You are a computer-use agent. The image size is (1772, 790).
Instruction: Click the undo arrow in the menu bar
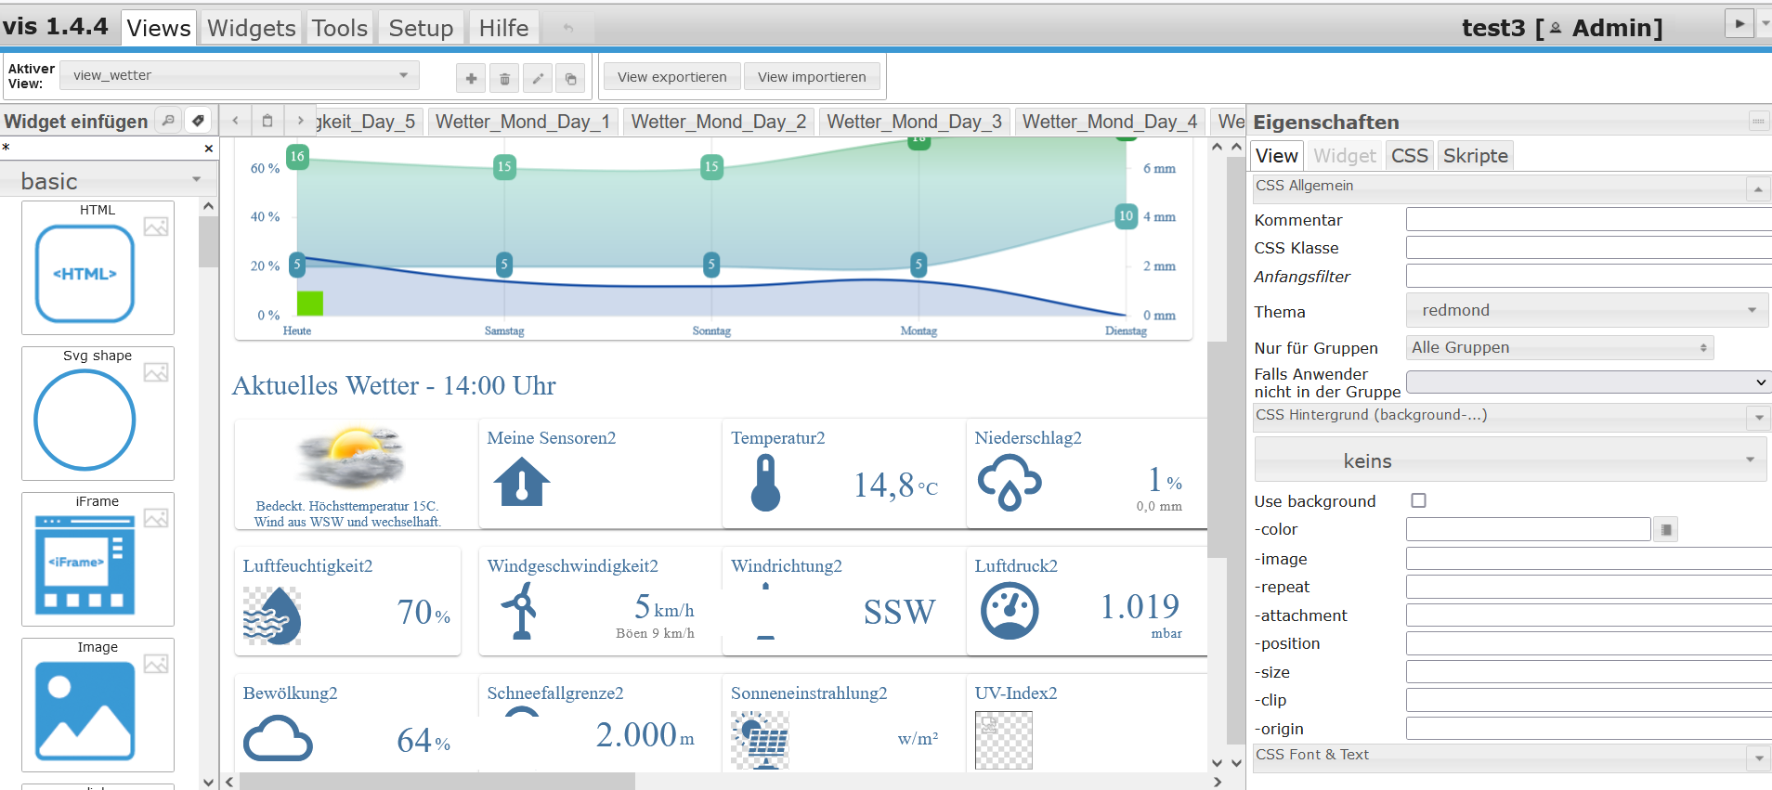pyautogui.click(x=568, y=28)
